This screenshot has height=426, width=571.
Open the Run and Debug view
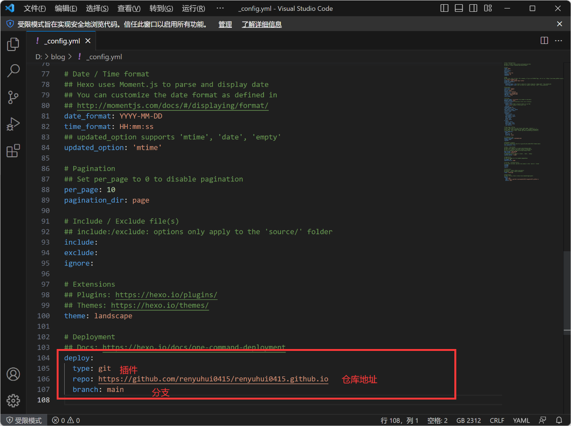click(13, 124)
